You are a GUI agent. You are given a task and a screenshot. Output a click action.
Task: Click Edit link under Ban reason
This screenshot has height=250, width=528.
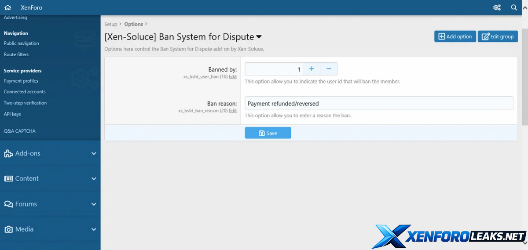[233, 111]
